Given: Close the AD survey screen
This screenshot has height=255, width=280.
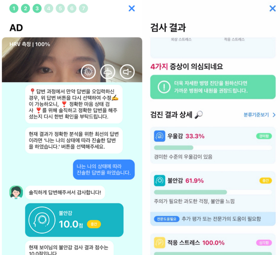Looking at the screenshot, I should tap(132, 8).
